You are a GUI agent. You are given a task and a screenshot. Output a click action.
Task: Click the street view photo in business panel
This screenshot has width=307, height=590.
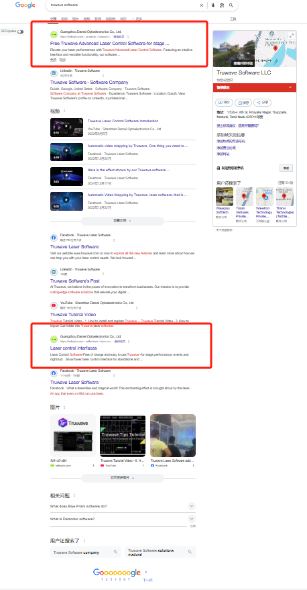[234, 49]
